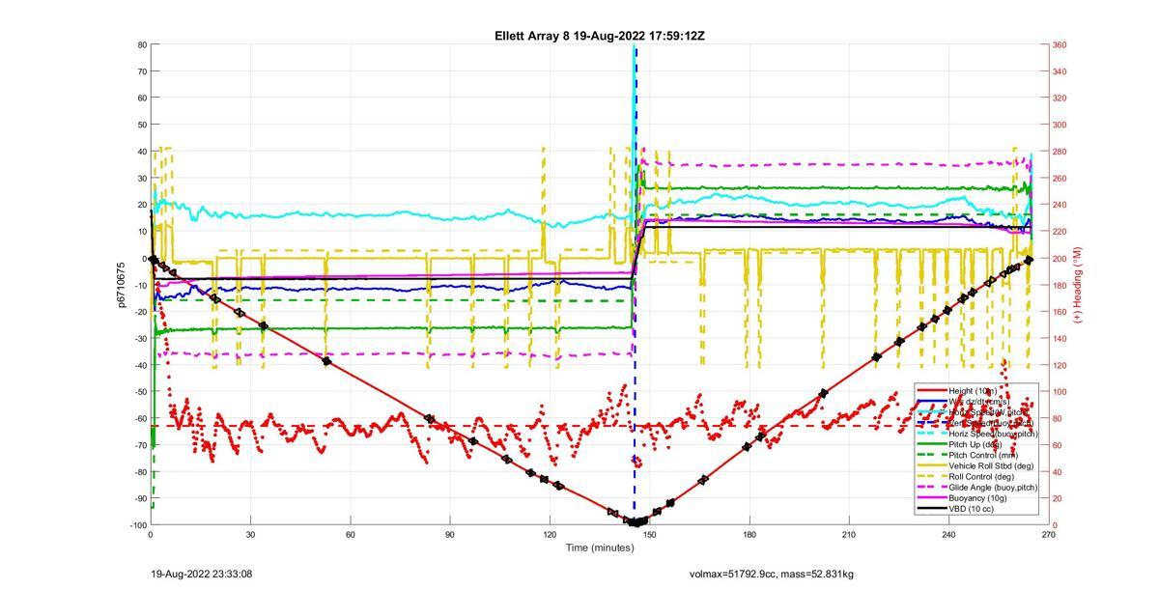
Task: Click the black line sample beside 'VBD (10 cc)'
Action: coord(932,509)
